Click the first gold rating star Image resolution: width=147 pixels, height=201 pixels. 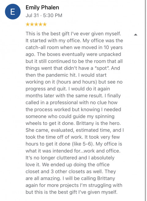(x=28, y=24)
